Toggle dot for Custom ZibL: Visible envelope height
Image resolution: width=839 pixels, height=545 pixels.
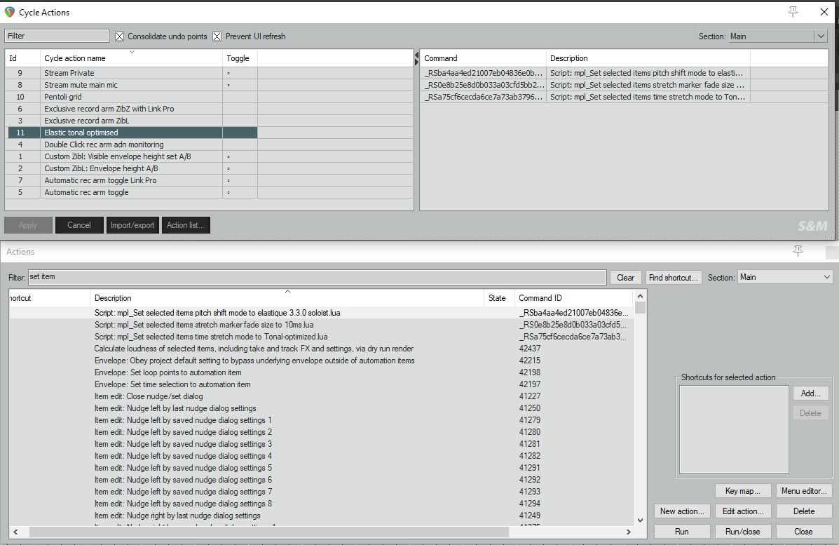tap(228, 156)
